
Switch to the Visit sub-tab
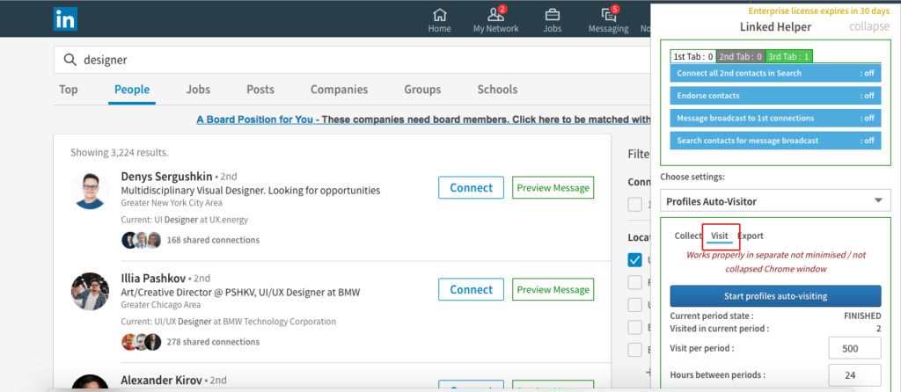point(720,236)
